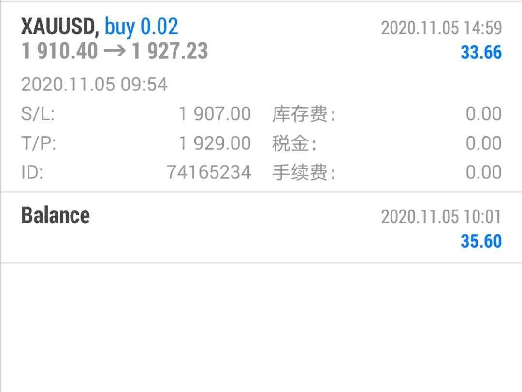Click the order ID number 74165234

[209, 172]
